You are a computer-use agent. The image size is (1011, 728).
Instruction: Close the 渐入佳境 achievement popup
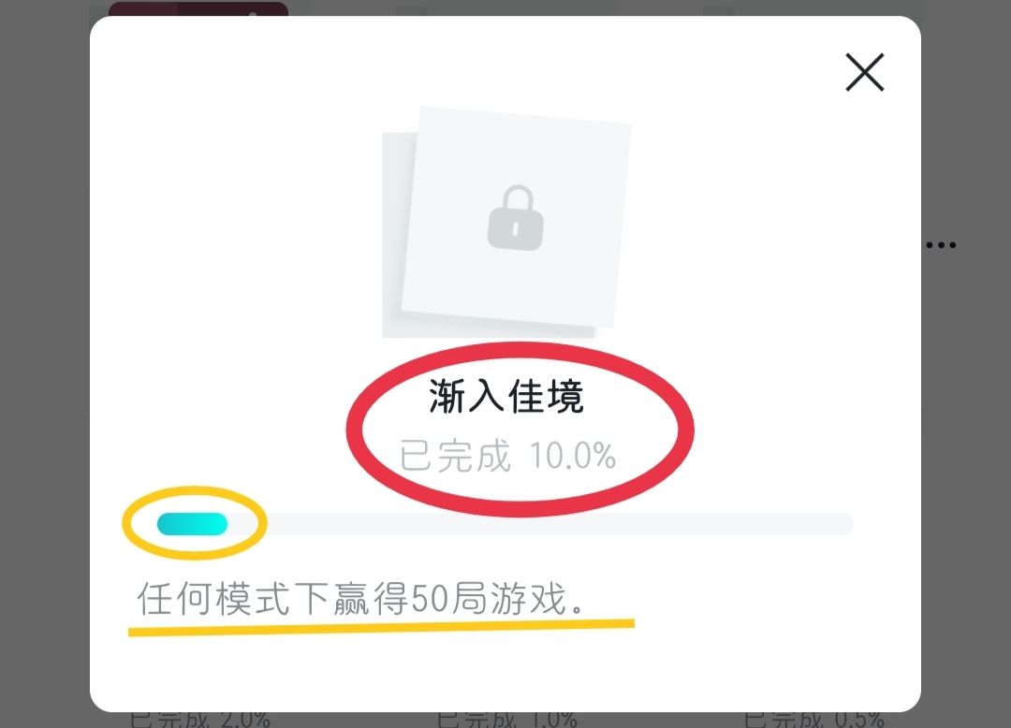point(864,72)
